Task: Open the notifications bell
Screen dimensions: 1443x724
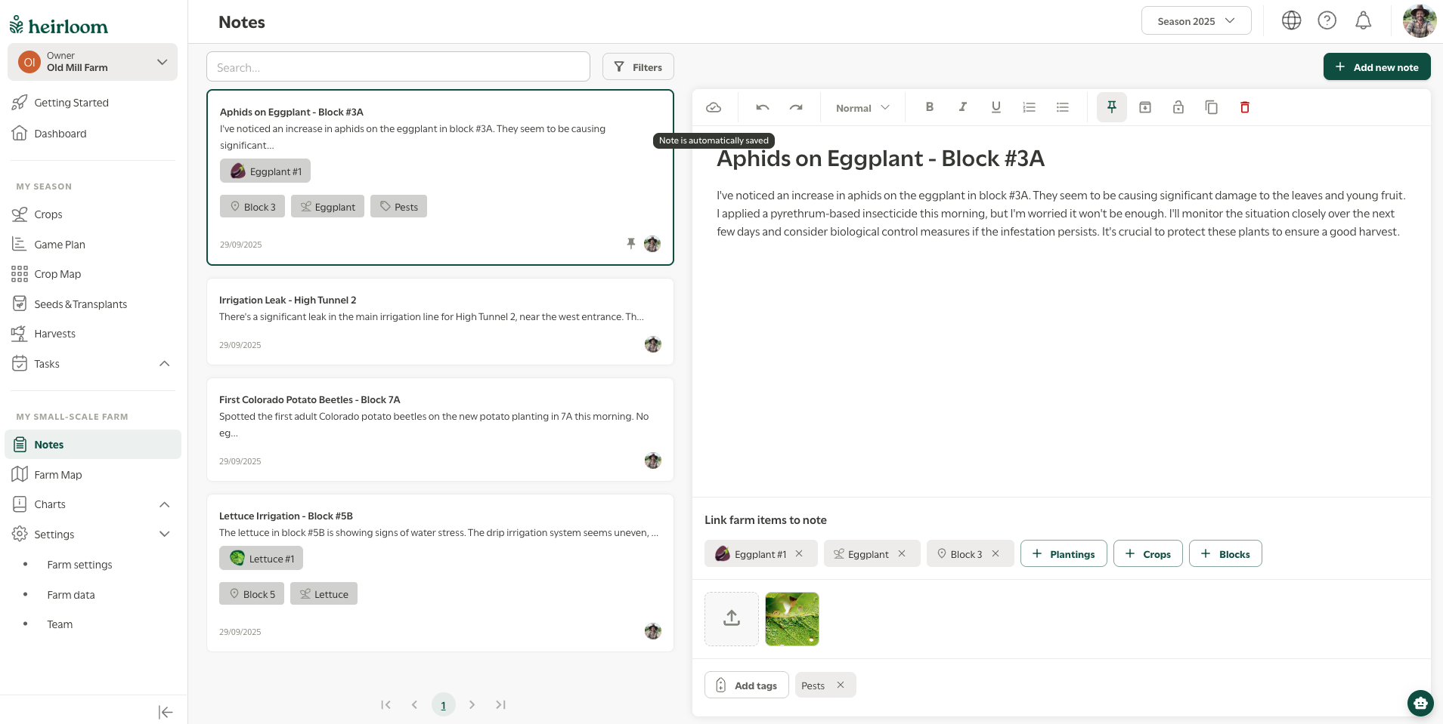Action: [x=1363, y=21]
